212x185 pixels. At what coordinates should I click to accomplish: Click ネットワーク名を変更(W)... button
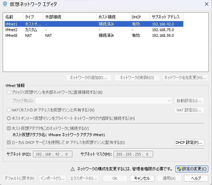tap(185, 78)
